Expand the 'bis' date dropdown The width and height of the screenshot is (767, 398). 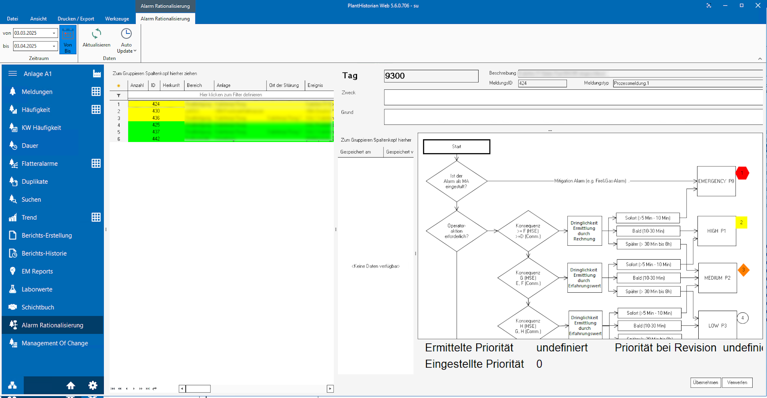click(54, 46)
